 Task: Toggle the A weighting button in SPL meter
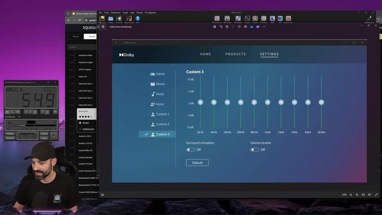pyautogui.click(x=26, y=112)
